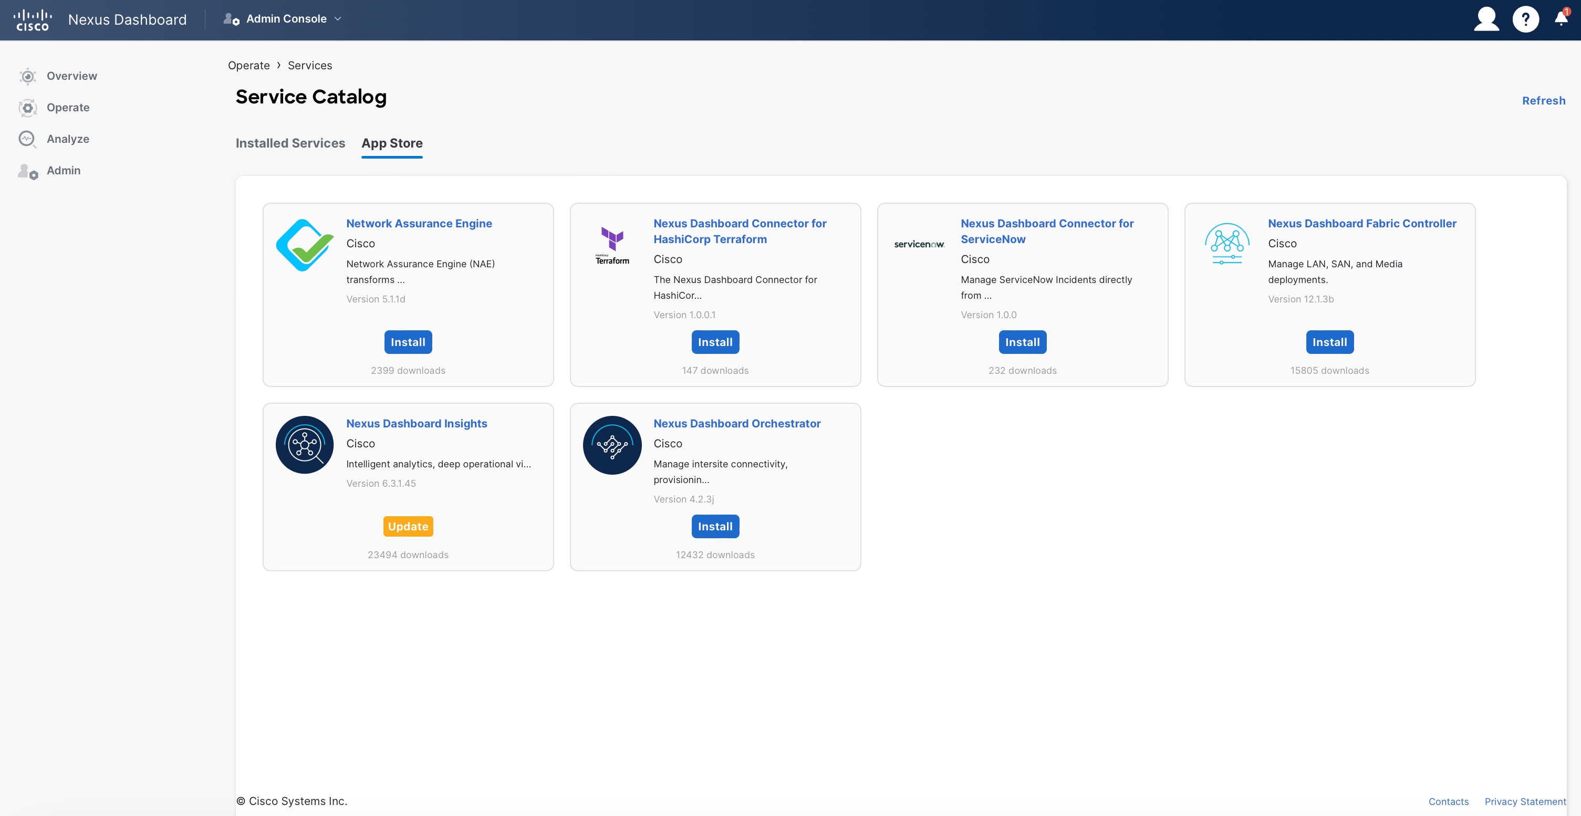
Task: Click the Network Assurance Engine checkmark logo
Action: [x=305, y=245]
